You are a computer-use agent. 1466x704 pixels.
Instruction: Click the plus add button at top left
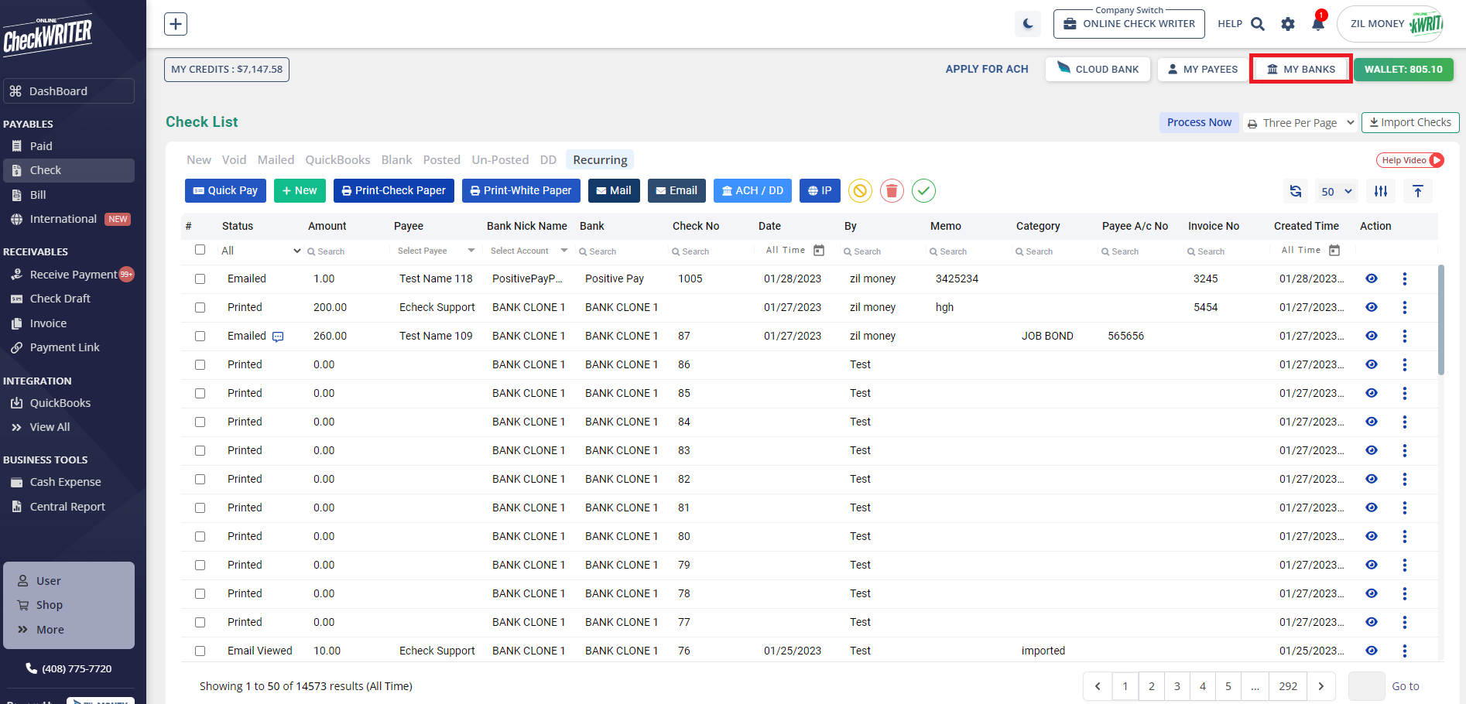176,24
